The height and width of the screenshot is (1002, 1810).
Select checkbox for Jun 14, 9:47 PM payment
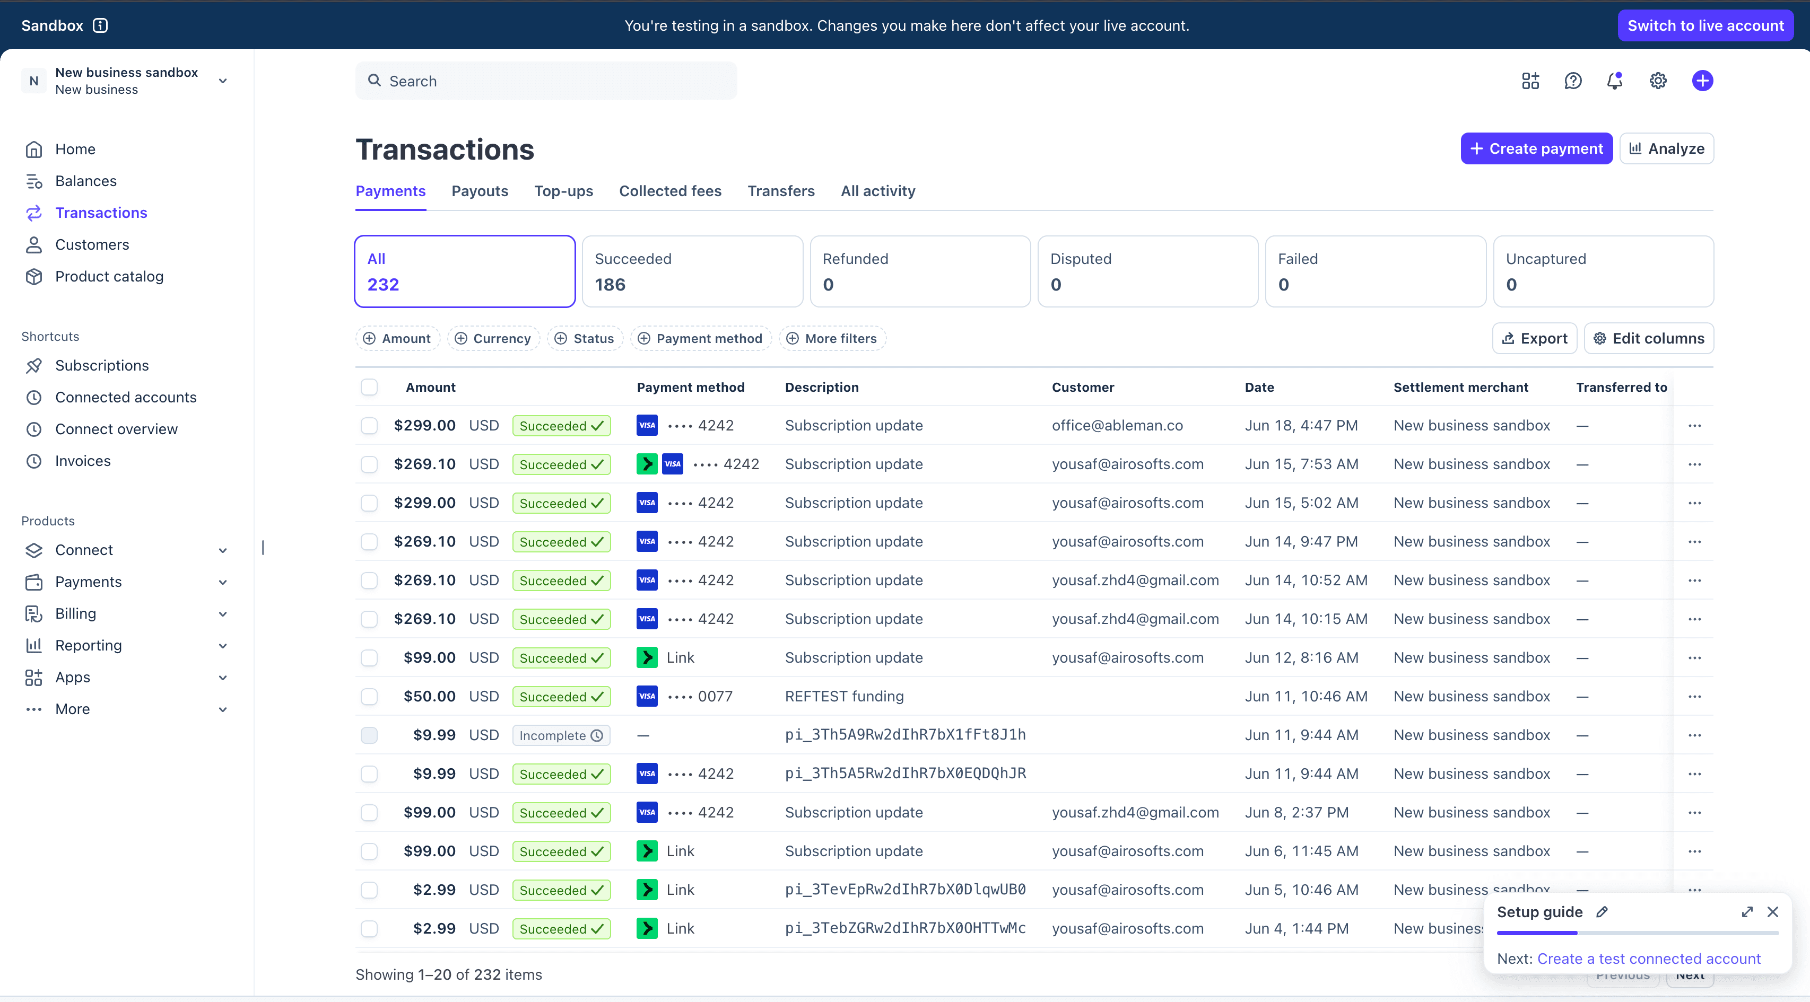(369, 541)
